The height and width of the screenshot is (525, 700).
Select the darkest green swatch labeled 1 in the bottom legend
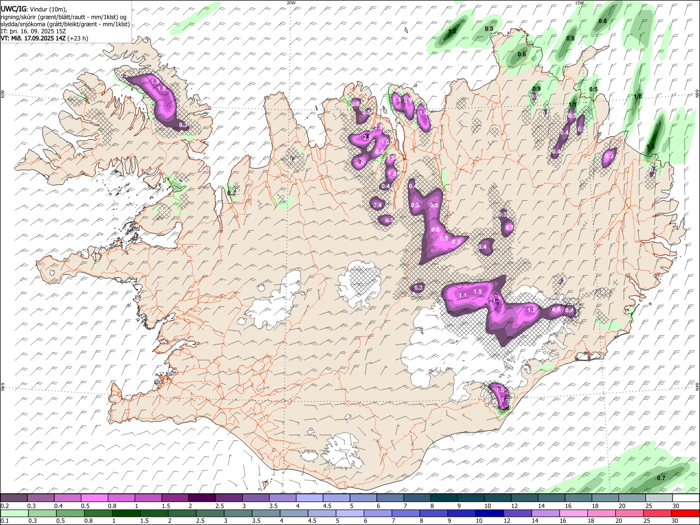click(x=126, y=514)
